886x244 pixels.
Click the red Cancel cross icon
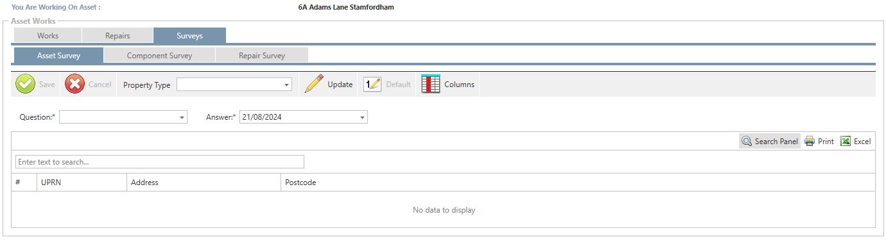74,84
